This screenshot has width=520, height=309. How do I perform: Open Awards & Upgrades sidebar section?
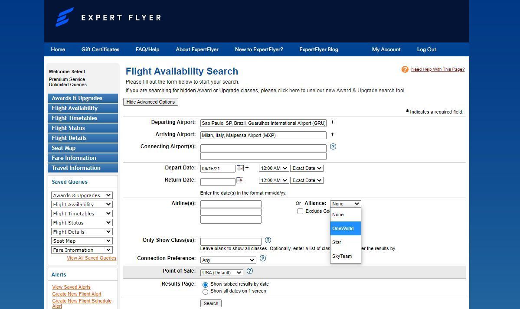83,98
